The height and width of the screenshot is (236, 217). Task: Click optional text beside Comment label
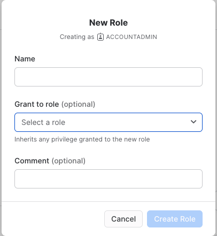coord(68,161)
